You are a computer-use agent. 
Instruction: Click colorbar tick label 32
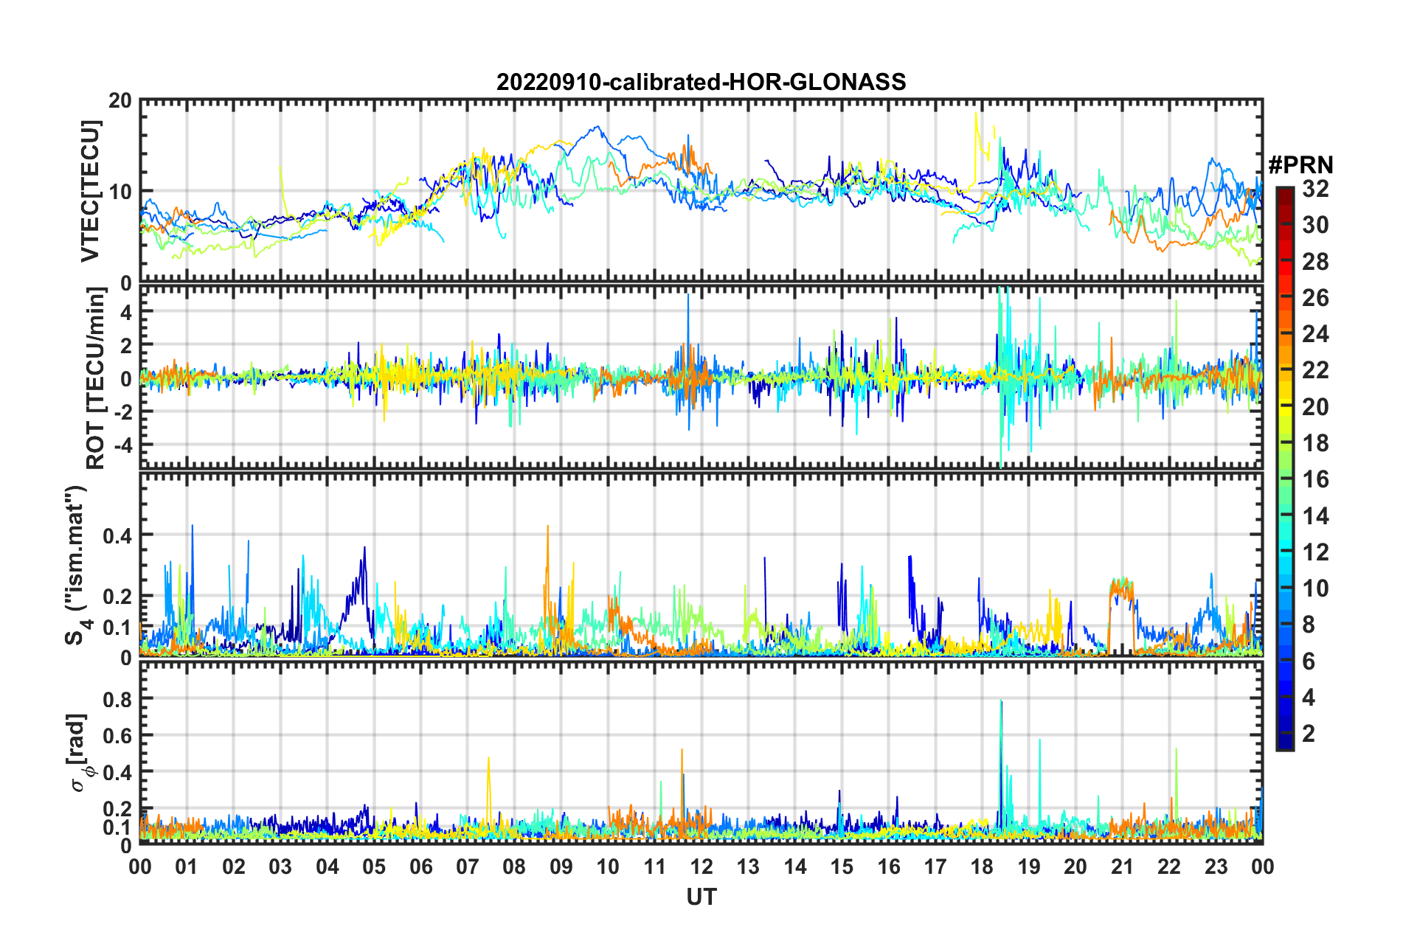coord(1315,189)
